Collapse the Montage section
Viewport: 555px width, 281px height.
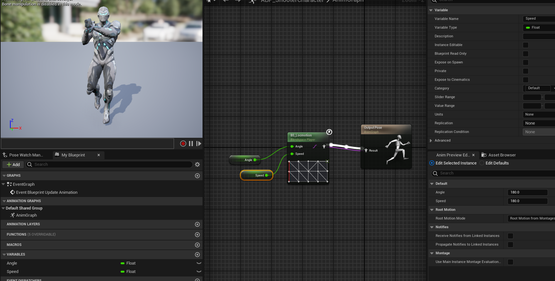click(432, 253)
